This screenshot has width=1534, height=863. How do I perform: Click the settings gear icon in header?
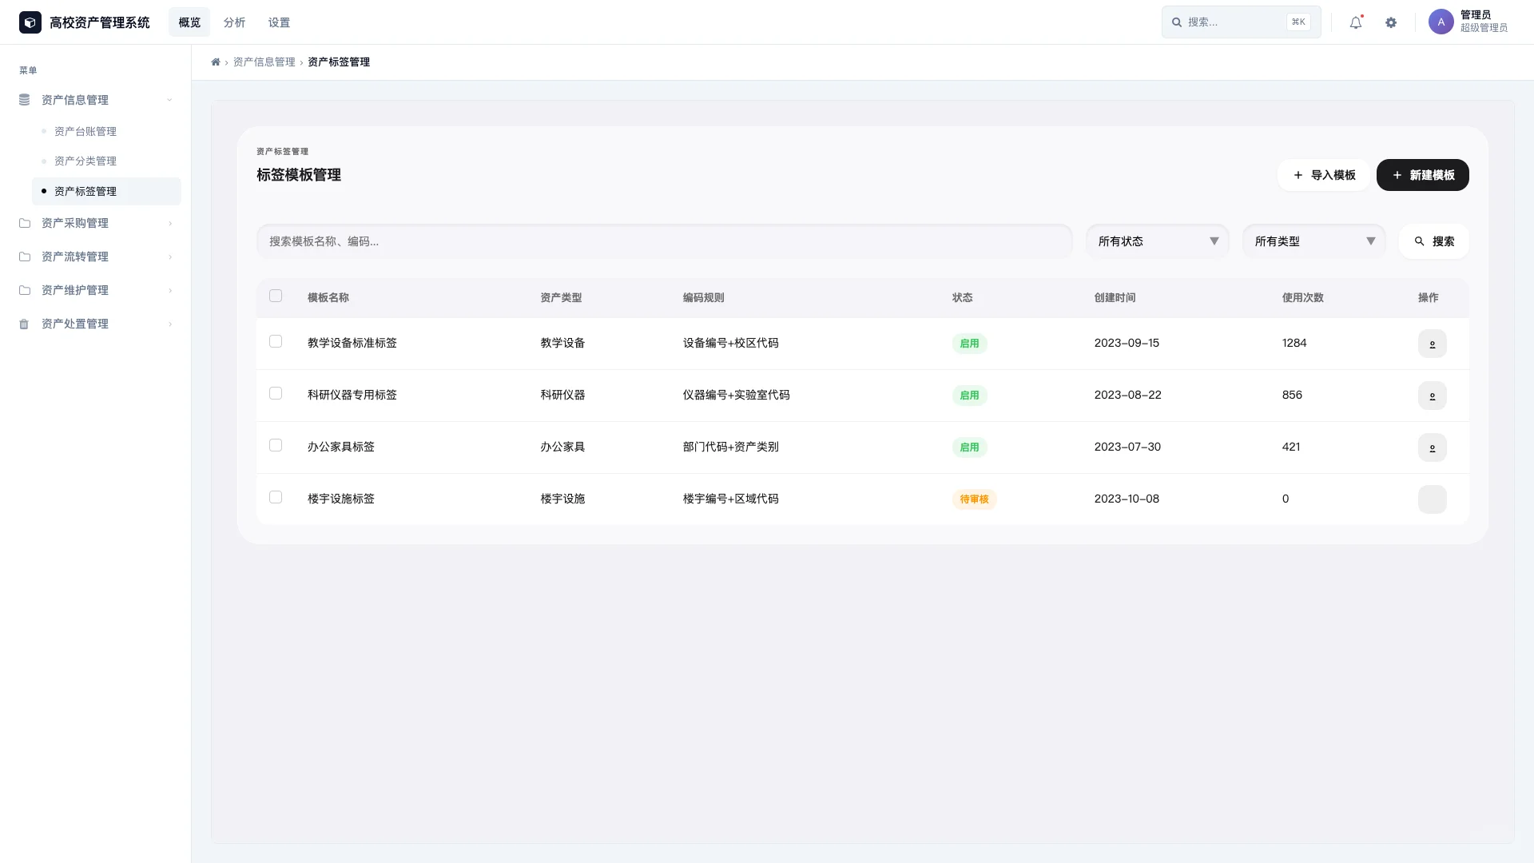1391,22
